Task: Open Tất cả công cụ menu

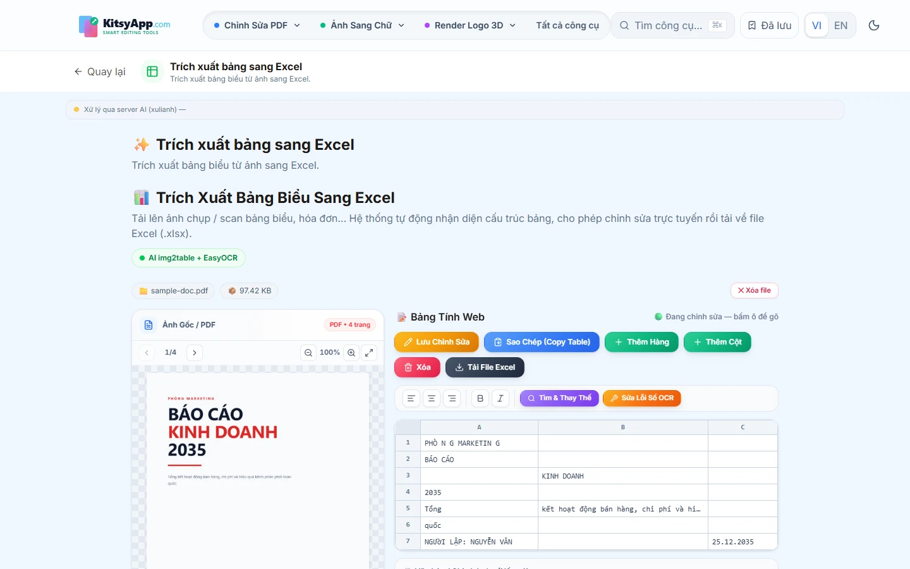Action: coord(567,25)
